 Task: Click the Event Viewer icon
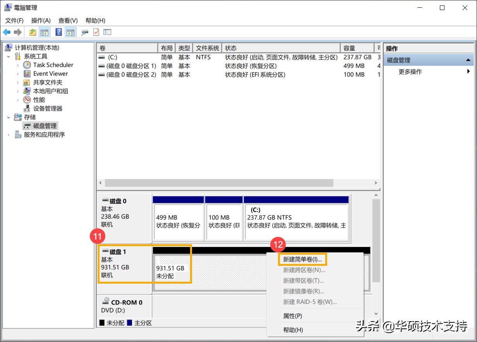tap(26, 73)
